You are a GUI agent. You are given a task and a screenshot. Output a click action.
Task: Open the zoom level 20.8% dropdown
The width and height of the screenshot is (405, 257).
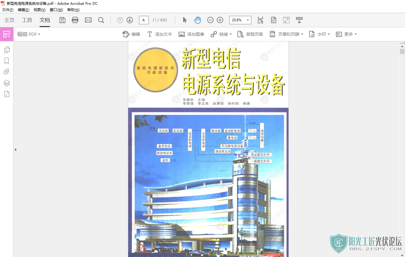pos(248,20)
